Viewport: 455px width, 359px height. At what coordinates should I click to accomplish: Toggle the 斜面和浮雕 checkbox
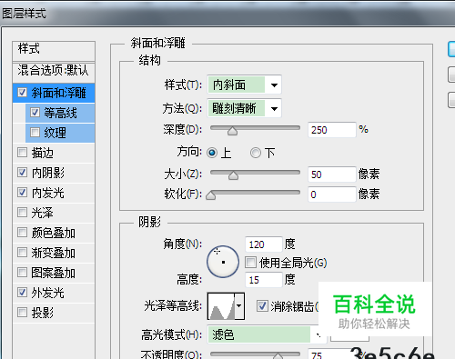point(22,93)
